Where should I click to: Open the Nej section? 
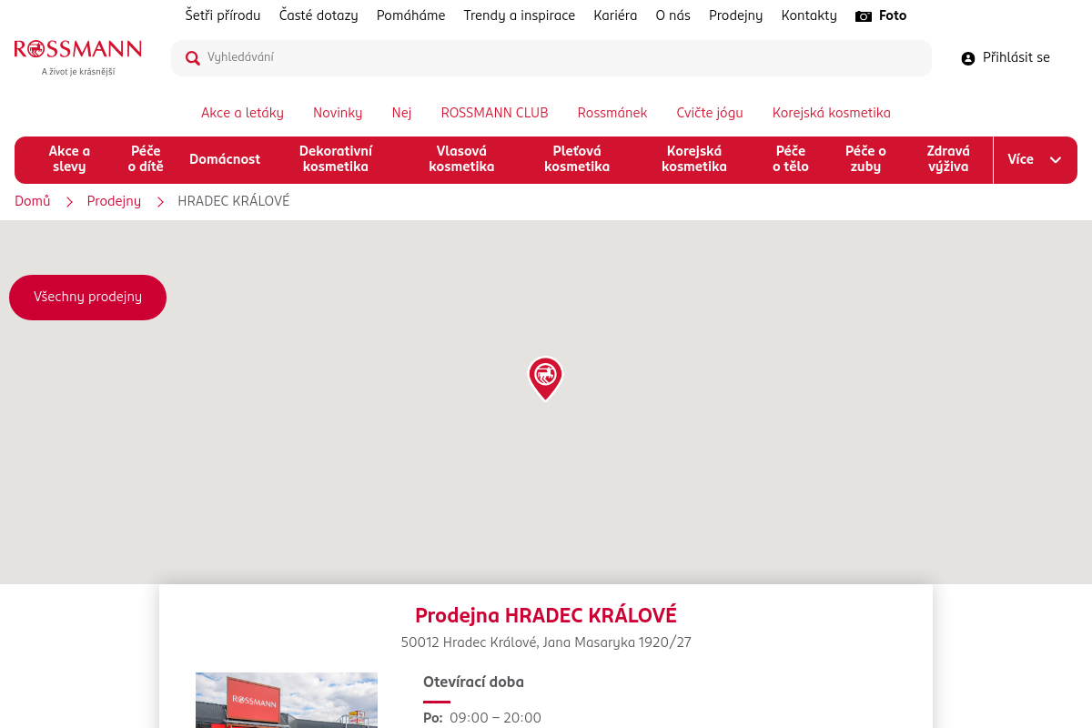402,113
